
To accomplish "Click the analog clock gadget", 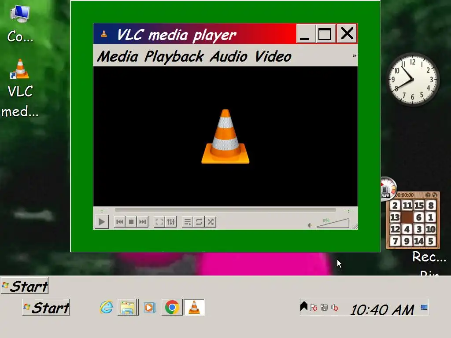I will click(x=413, y=79).
